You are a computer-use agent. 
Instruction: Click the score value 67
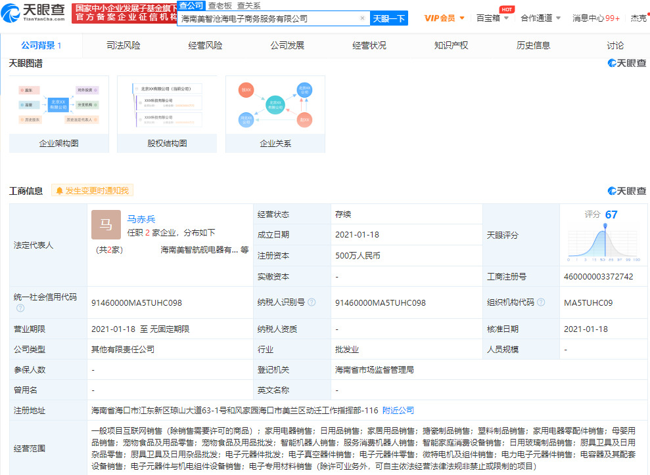(611, 215)
